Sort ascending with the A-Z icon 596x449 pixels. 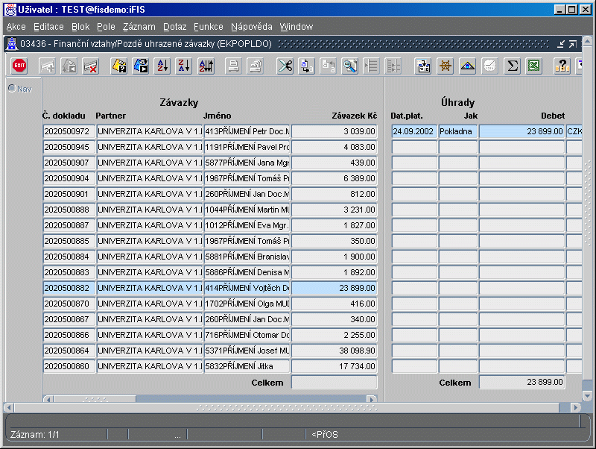point(162,66)
